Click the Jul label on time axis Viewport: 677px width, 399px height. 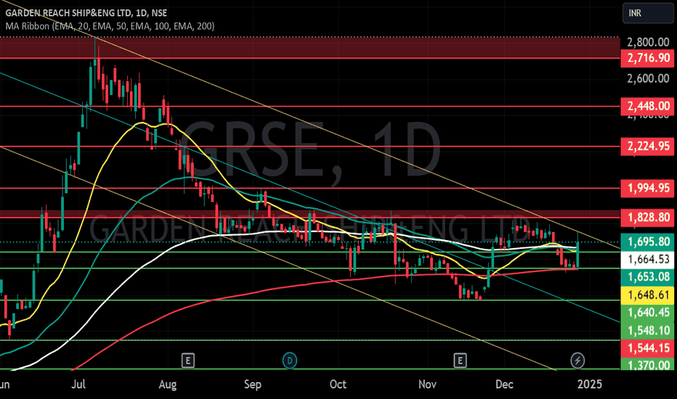(x=78, y=384)
